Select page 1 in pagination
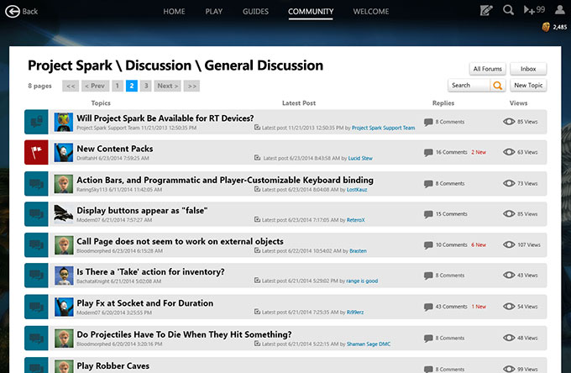Screen dimensions: 571x373 [118, 86]
